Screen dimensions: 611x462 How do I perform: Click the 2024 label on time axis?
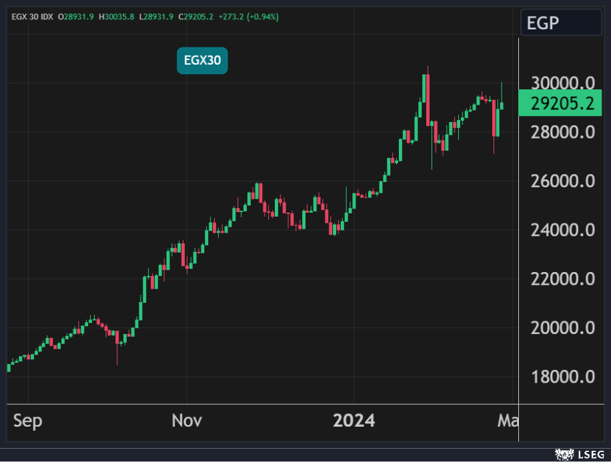(x=354, y=421)
